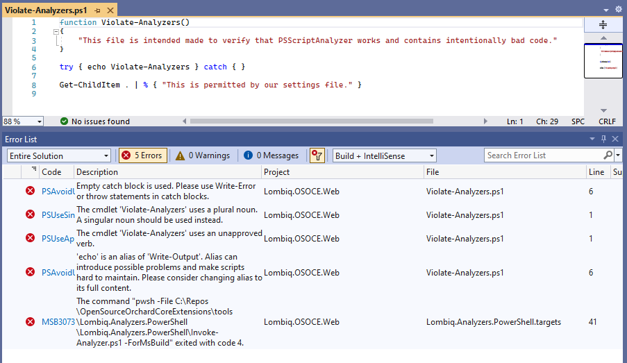This screenshot has width=627, height=363.
Task: Open the Error List window options dropdown
Action: [592, 139]
